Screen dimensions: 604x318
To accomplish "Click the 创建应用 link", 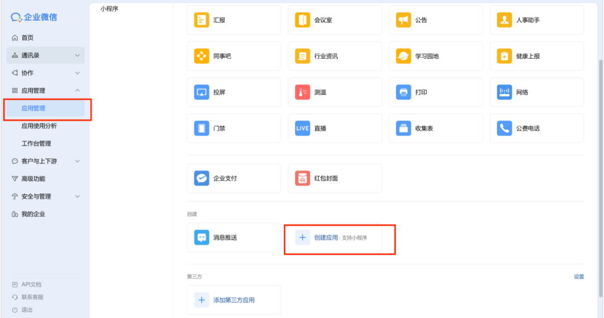I will click(x=326, y=237).
